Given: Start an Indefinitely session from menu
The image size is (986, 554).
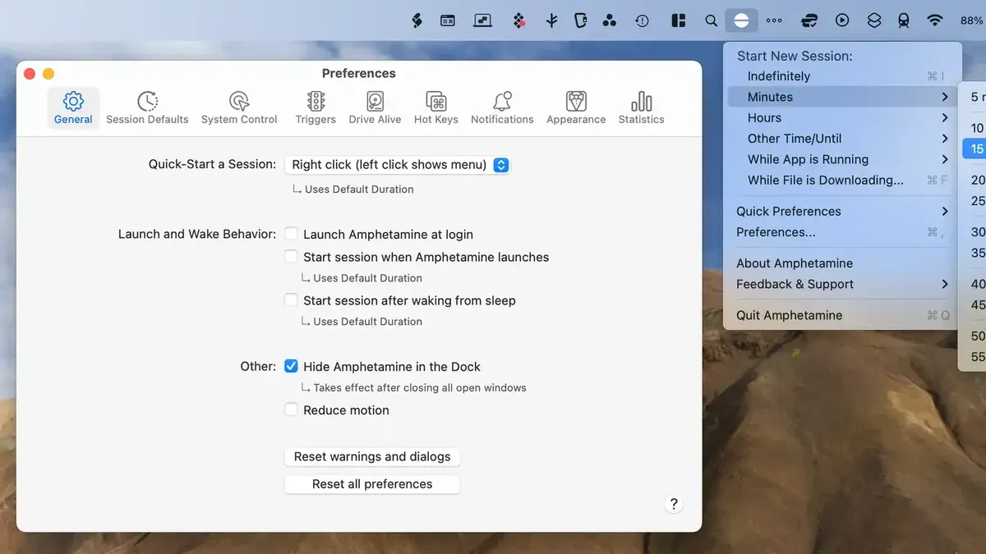Looking at the screenshot, I should [x=841, y=76].
